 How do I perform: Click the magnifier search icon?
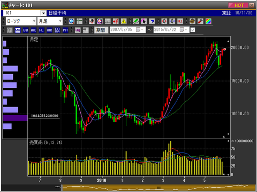72,21
